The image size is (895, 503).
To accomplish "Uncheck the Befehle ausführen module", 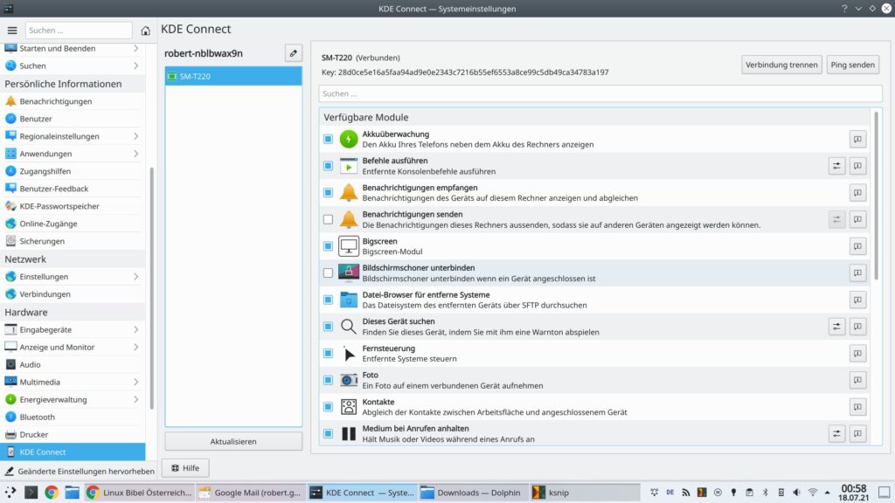I will pos(328,166).
